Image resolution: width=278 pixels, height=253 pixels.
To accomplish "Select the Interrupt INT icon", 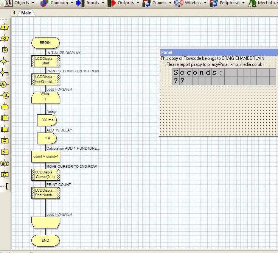I will (5, 164).
